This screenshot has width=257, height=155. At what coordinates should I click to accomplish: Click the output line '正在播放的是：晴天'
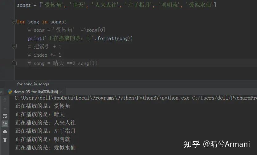[x=40, y=114]
